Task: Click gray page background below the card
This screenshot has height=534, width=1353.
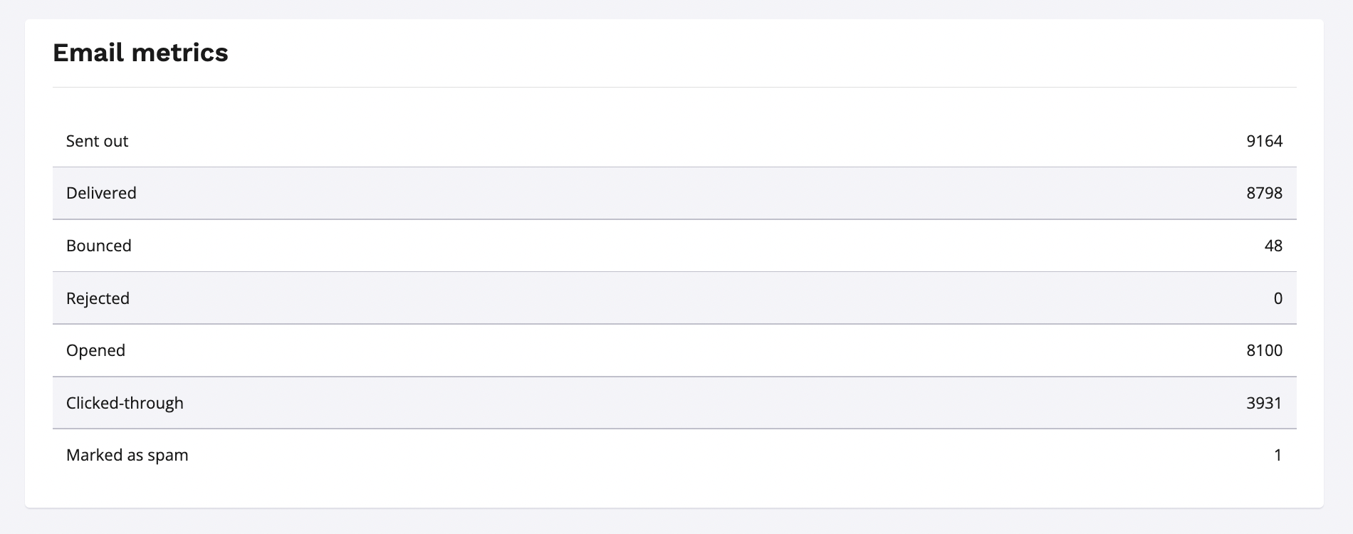Action: [674, 522]
